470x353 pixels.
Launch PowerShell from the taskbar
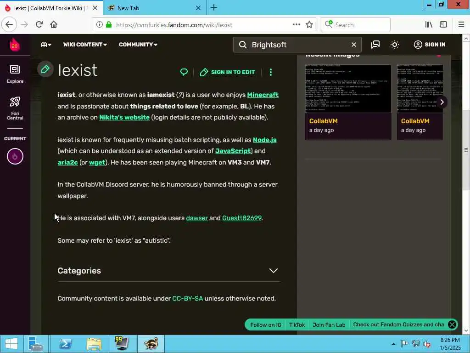(x=65, y=344)
